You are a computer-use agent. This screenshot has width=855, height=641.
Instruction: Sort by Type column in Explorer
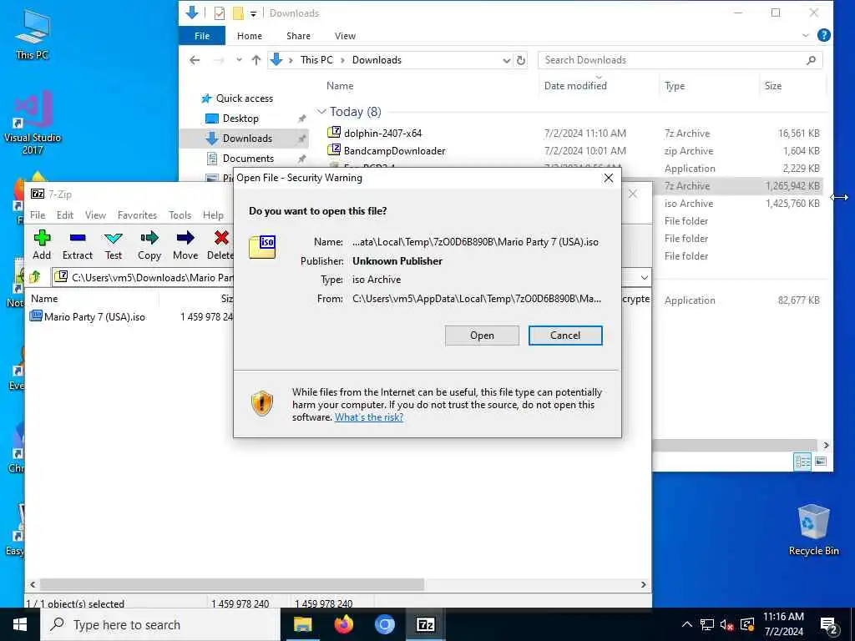click(675, 86)
